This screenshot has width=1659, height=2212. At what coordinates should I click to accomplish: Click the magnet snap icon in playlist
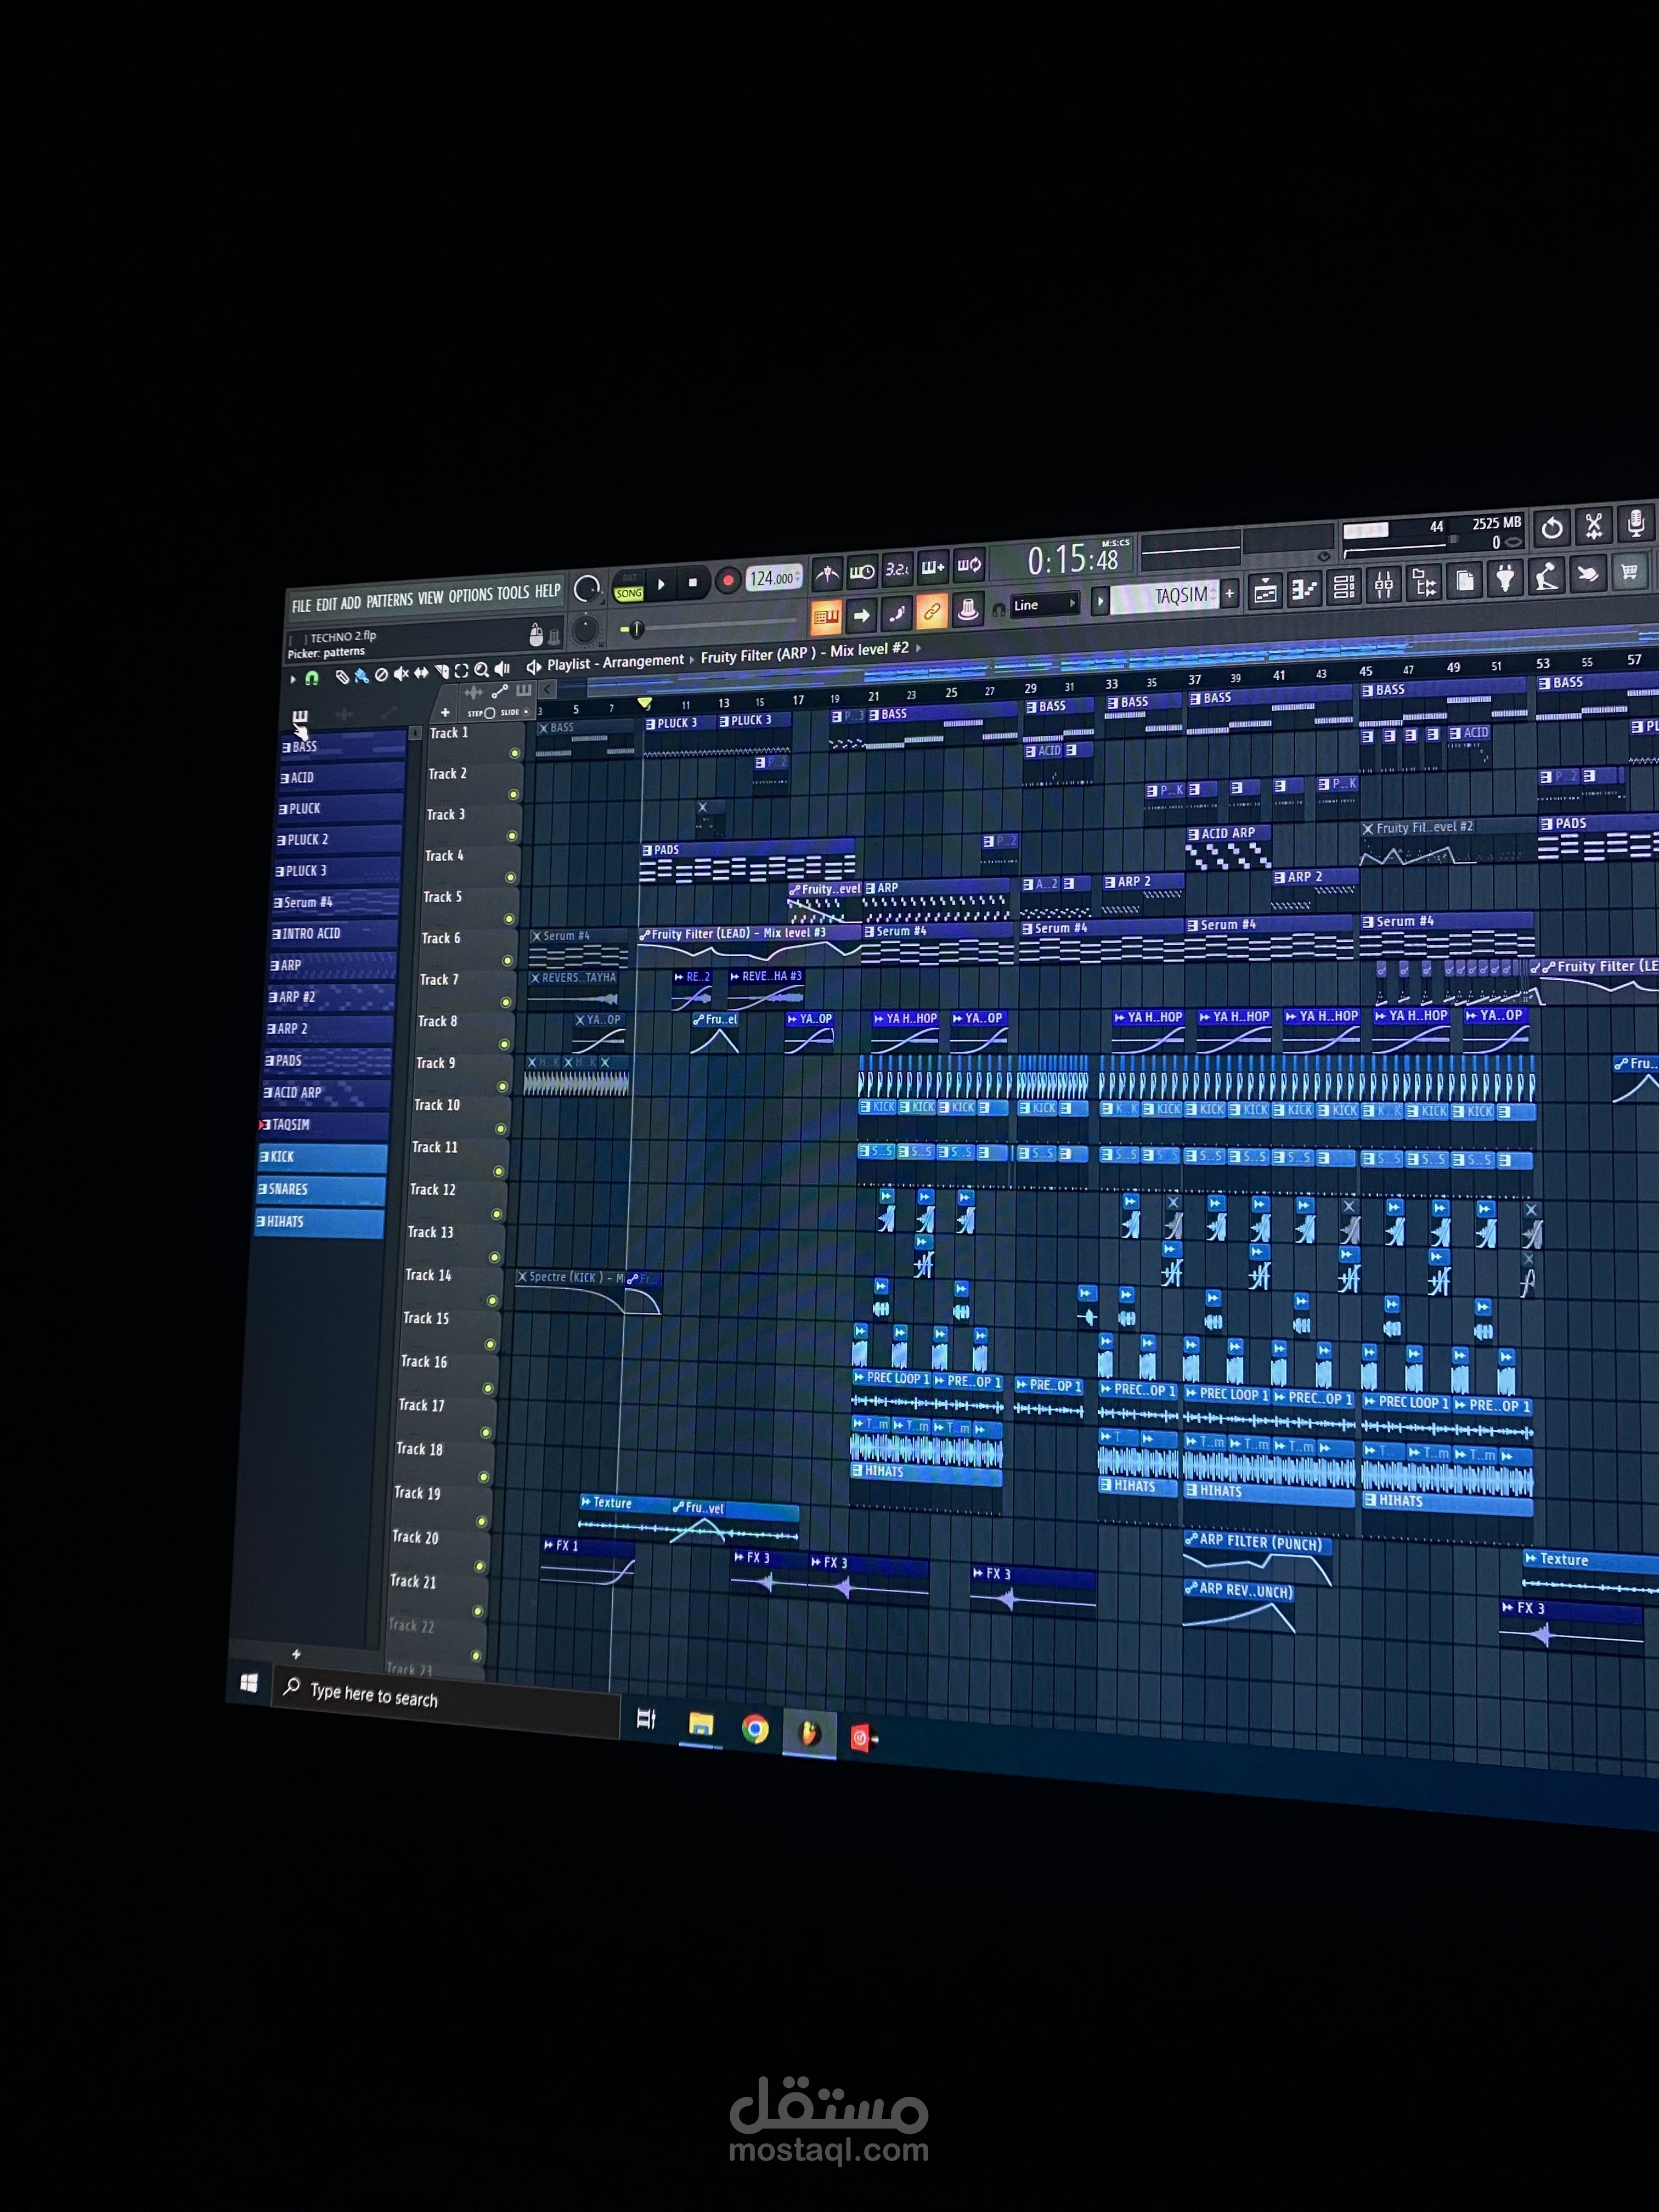click(312, 678)
